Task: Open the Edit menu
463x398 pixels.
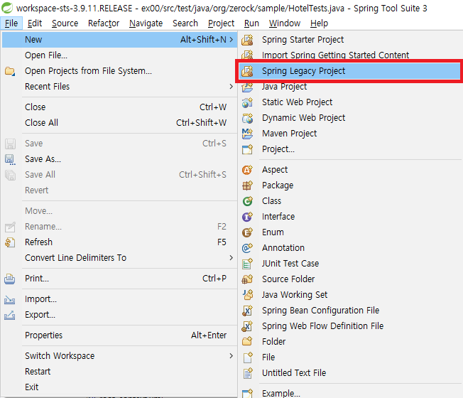Action: tap(35, 23)
